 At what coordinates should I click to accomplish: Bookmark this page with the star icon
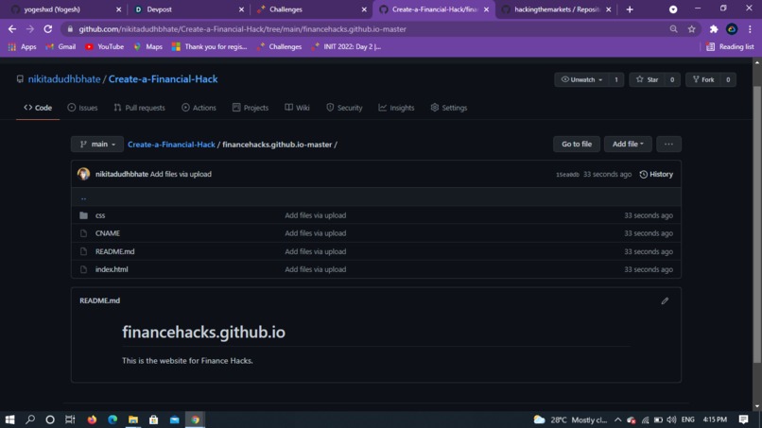[691, 29]
